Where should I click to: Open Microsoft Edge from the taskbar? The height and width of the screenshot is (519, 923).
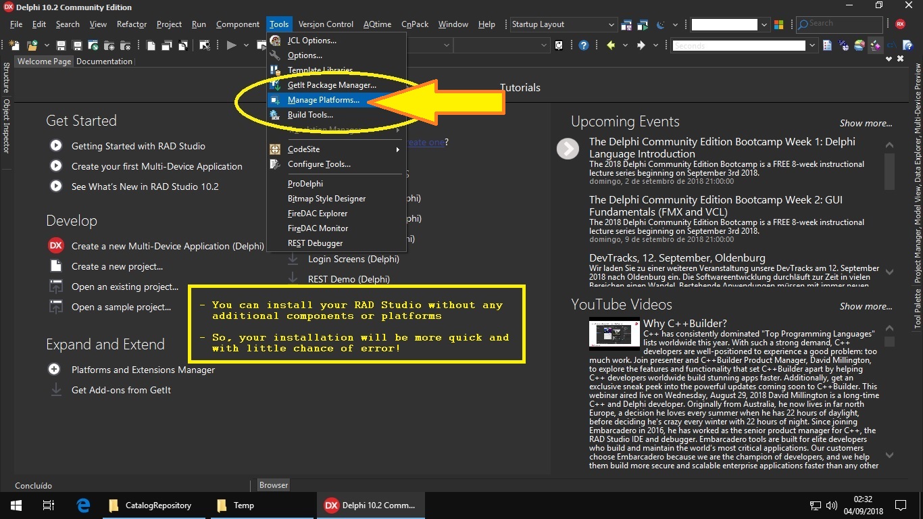coord(83,505)
